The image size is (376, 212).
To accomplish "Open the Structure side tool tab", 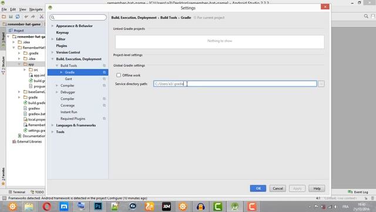I will [x=3, y=65].
